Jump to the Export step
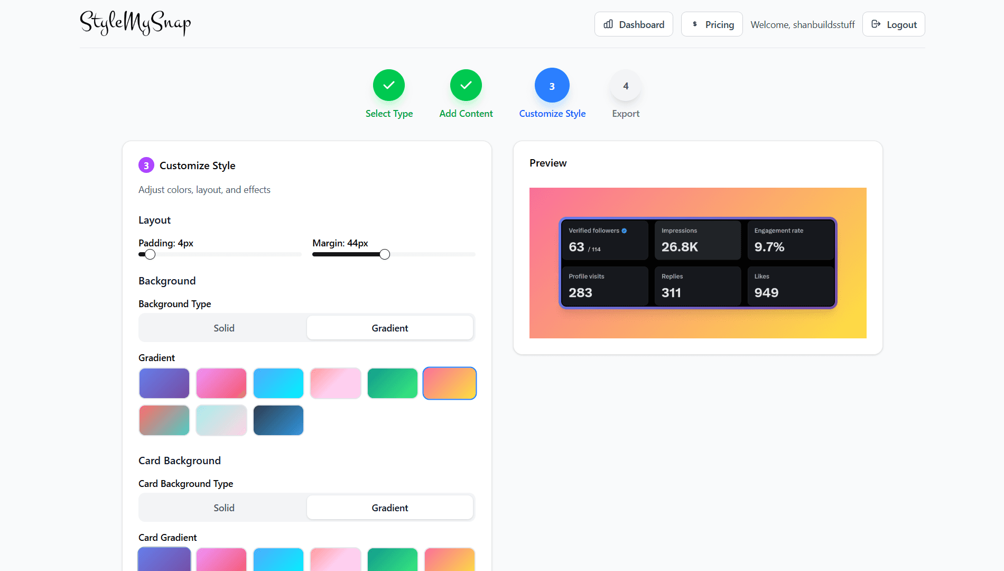This screenshot has width=1004, height=571. pos(626,86)
